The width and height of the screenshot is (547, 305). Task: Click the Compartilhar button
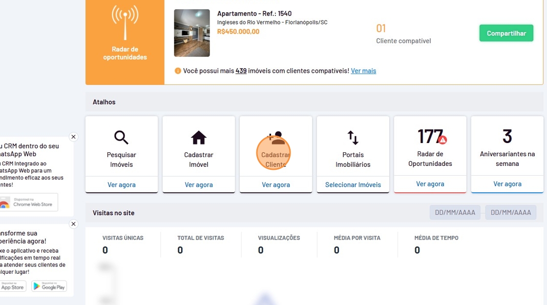pyautogui.click(x=506, y=33)
